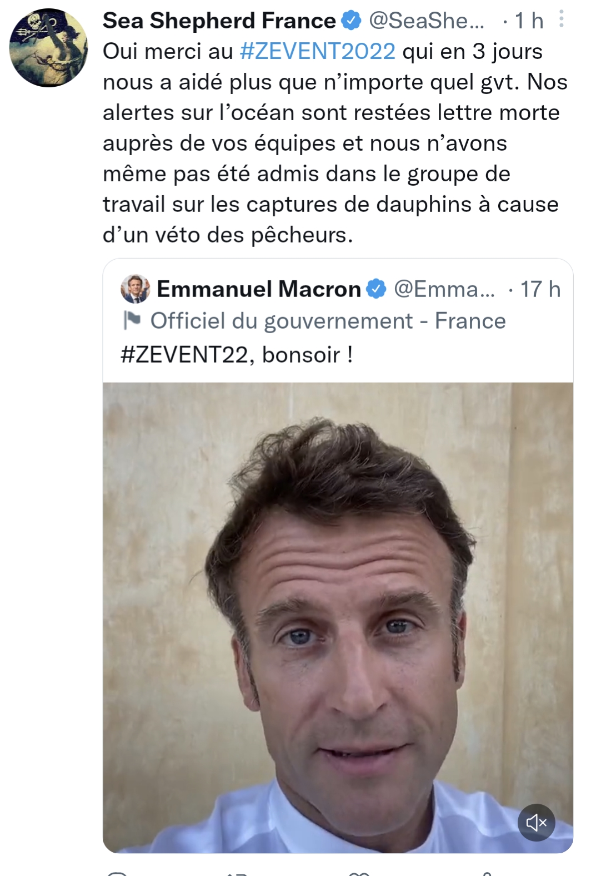Click Sea Shepherd France's blue verified badge
This screenshot has height=876, width=591.
[350, 21]
